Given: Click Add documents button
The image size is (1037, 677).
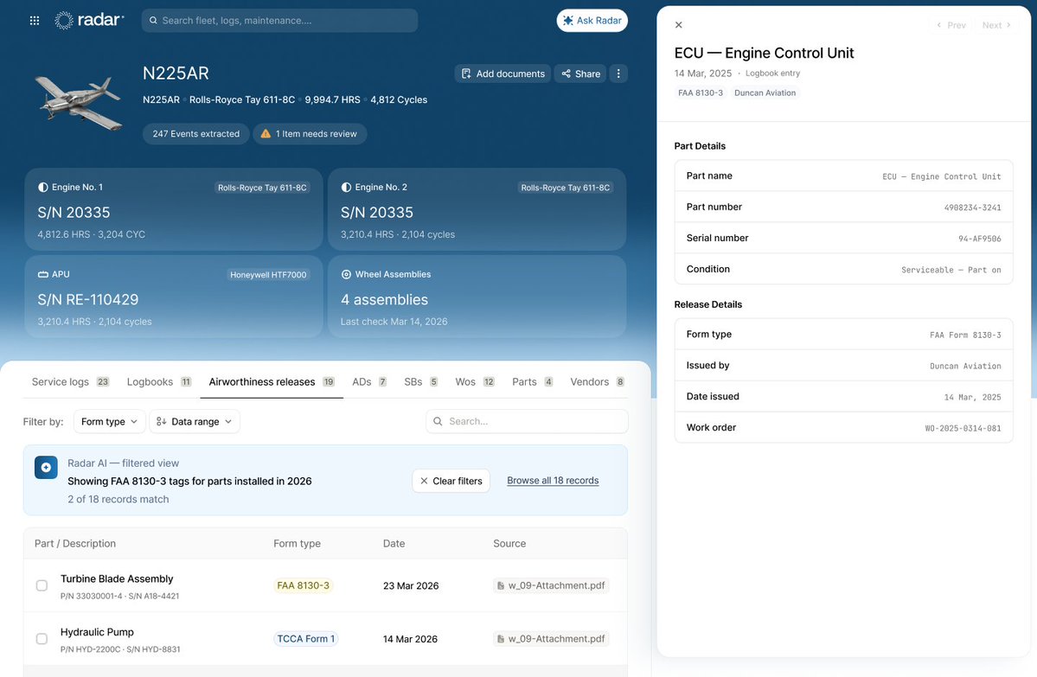Looking at the screenshot, I should point(503,73).
